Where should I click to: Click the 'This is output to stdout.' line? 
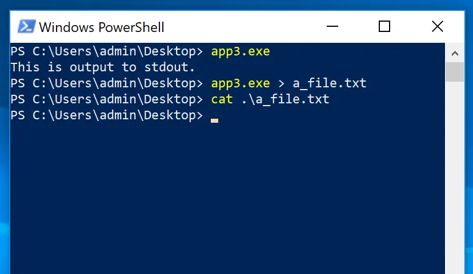coord(103,67)
